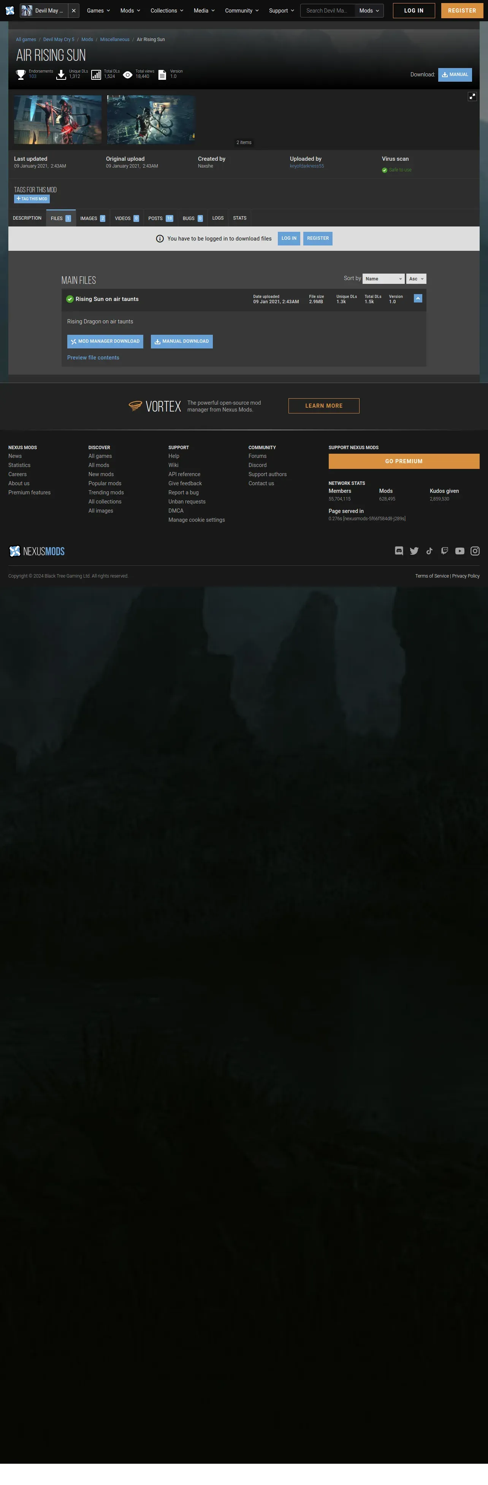Open the TikTok social icon
This screenshot has width=488, height=1485.
point(429,551)
